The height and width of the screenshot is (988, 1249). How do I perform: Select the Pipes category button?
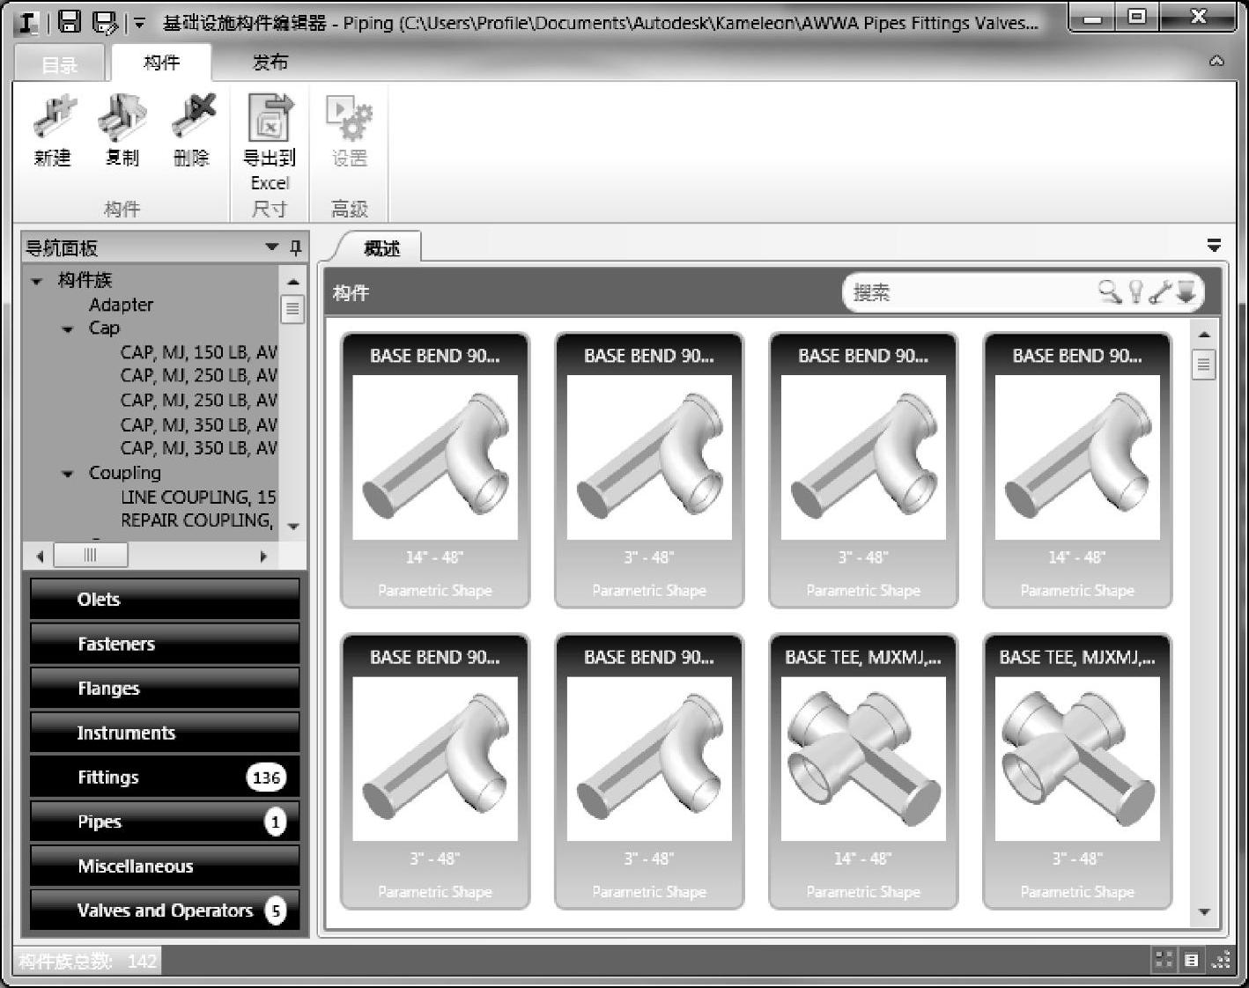[x=165, y=822]
